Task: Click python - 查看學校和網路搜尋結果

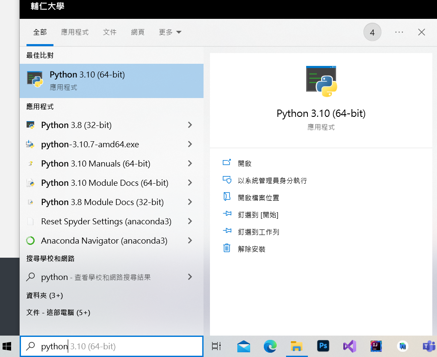Action: 96,277
